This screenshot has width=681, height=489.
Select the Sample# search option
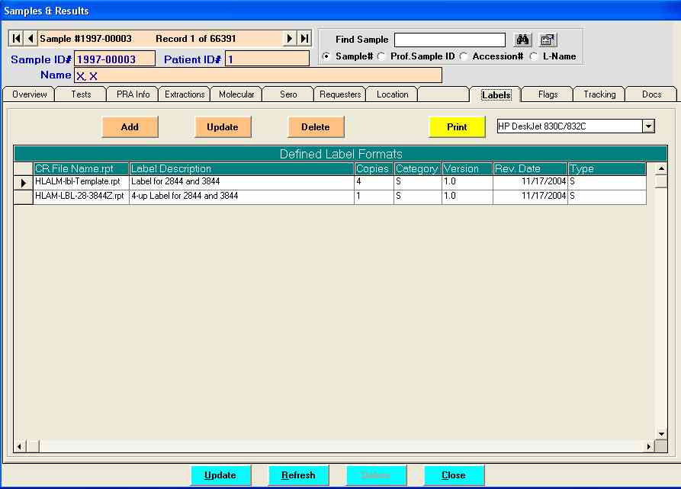click(326, 56)
